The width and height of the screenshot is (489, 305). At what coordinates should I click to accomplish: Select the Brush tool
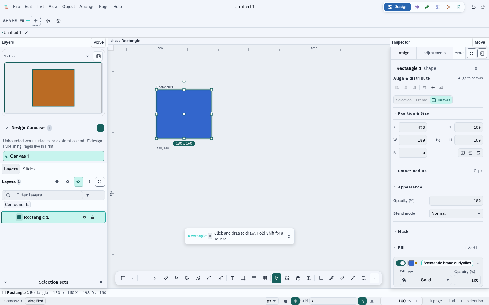(x=221, y=278)
